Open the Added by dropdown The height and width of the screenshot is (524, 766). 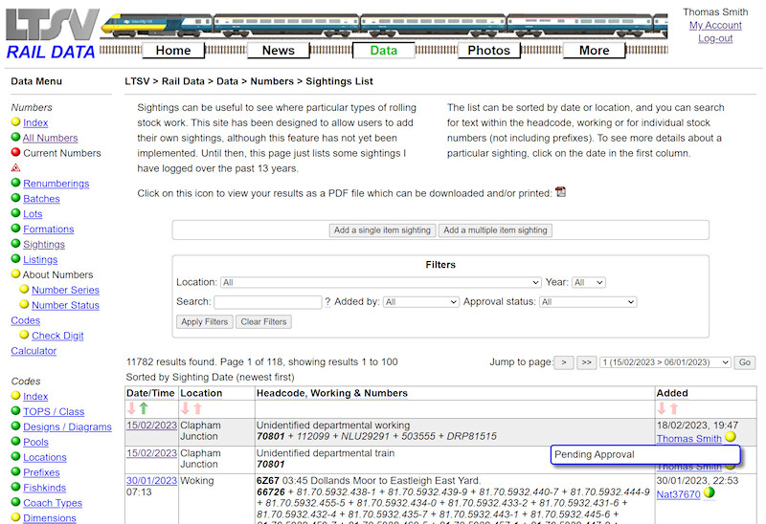tap(421, 302)
